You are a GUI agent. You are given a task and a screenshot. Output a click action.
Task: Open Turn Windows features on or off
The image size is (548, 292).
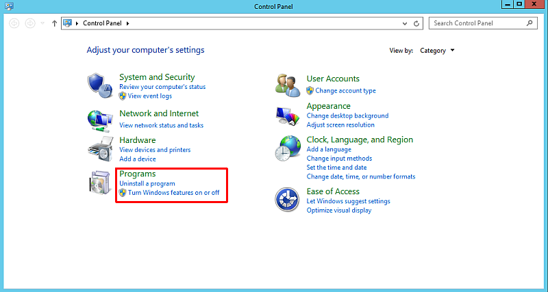coord(173,193)
